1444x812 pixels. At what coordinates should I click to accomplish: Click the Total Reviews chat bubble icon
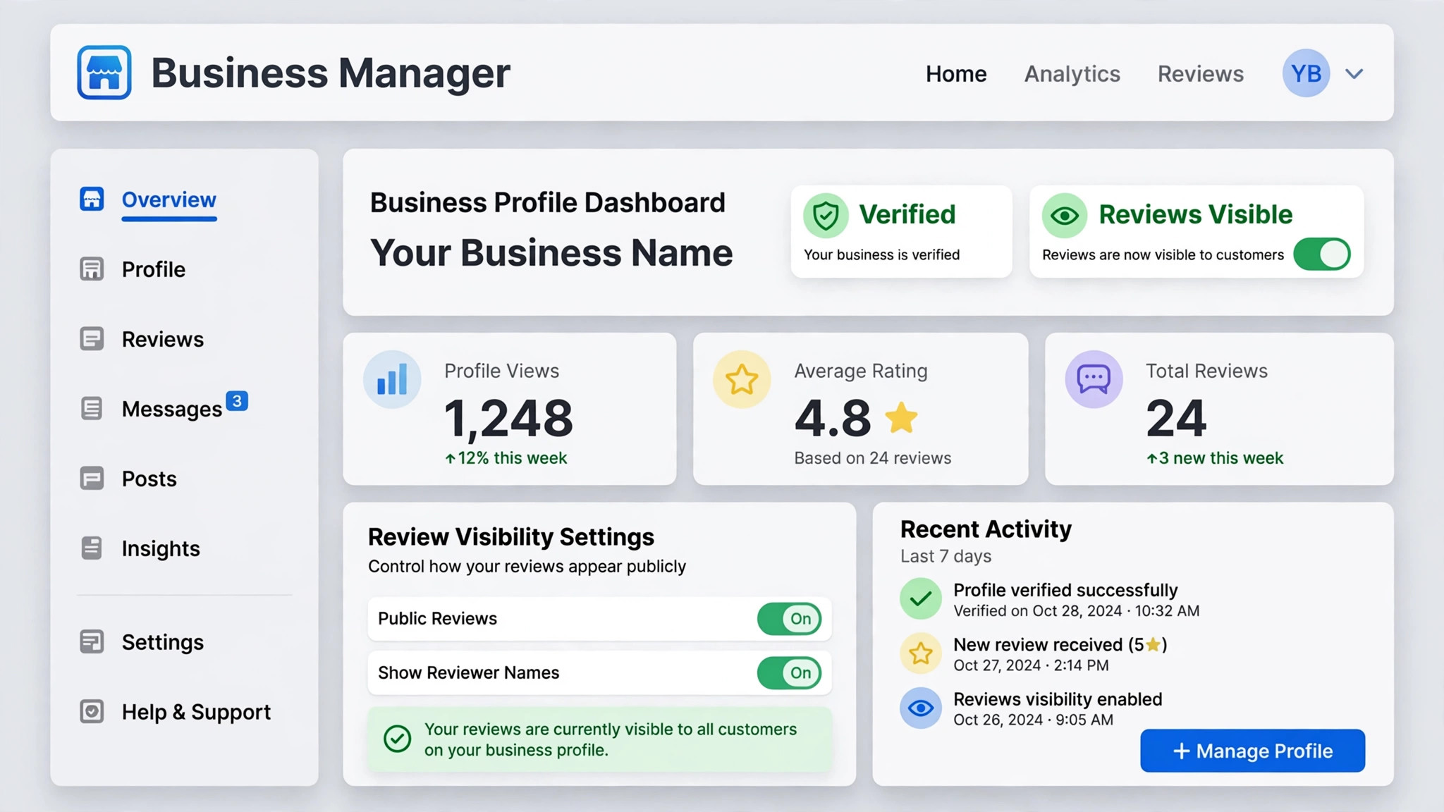[x=1094, y=380]
